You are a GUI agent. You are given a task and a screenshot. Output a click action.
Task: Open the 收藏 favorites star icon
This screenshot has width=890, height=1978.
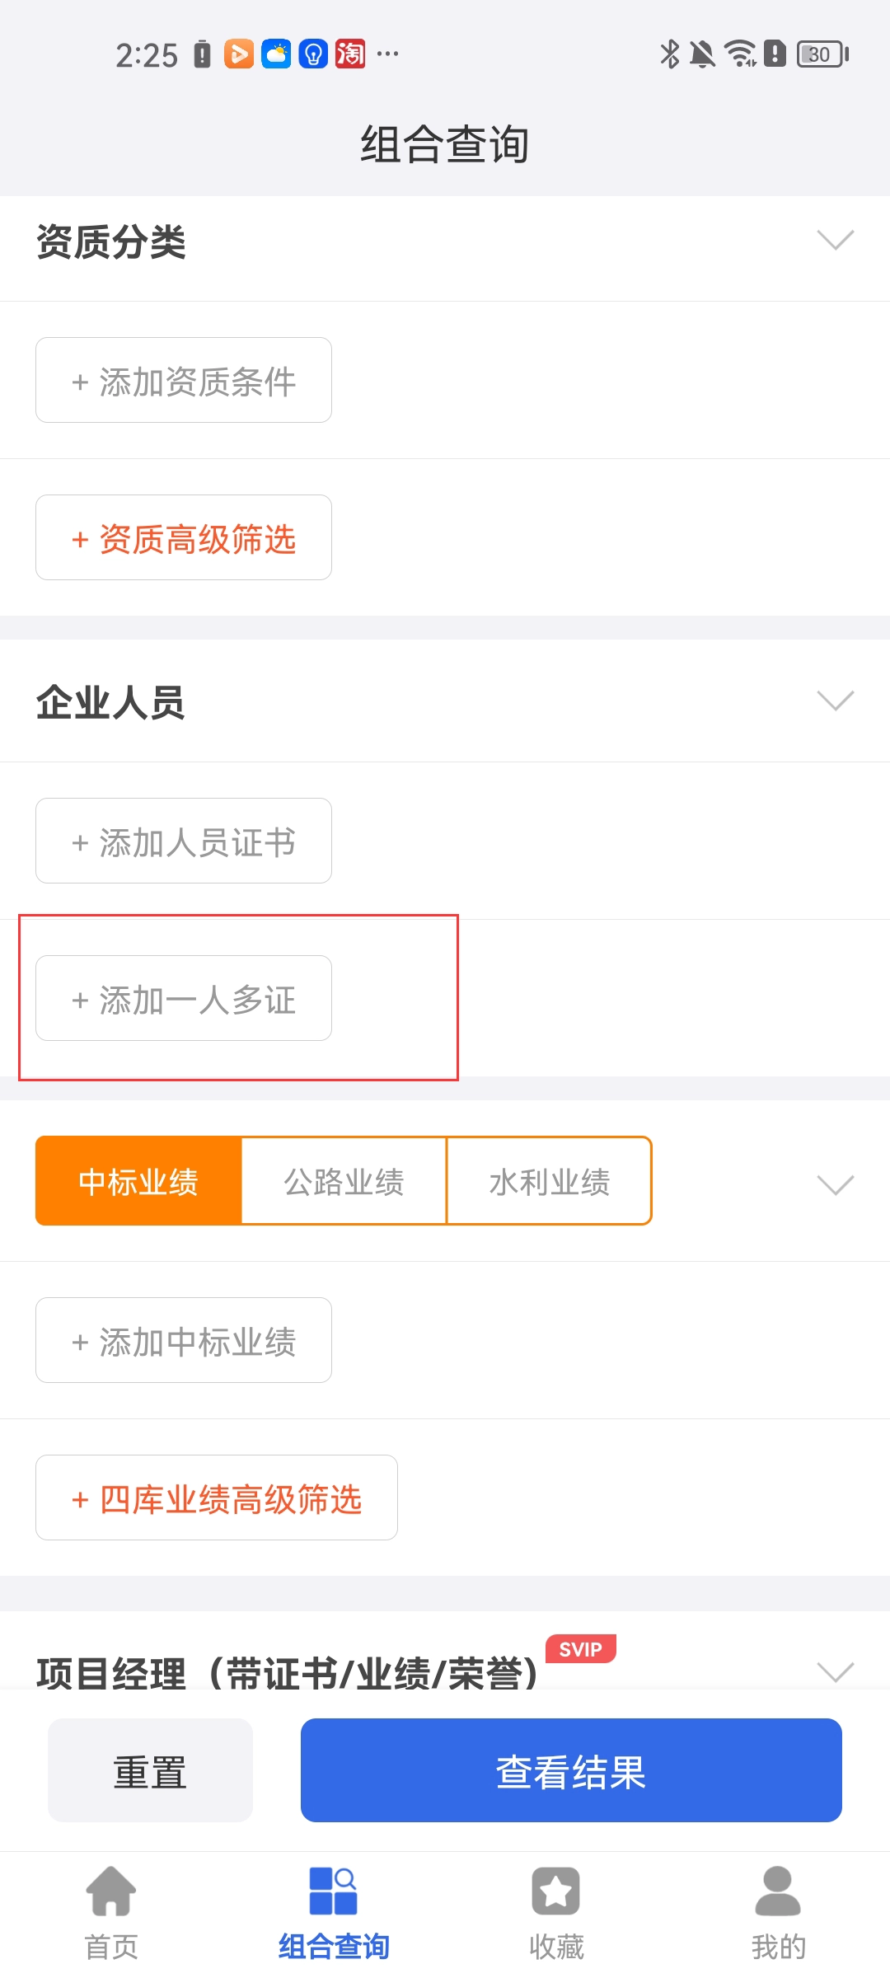pos(556,1891)
